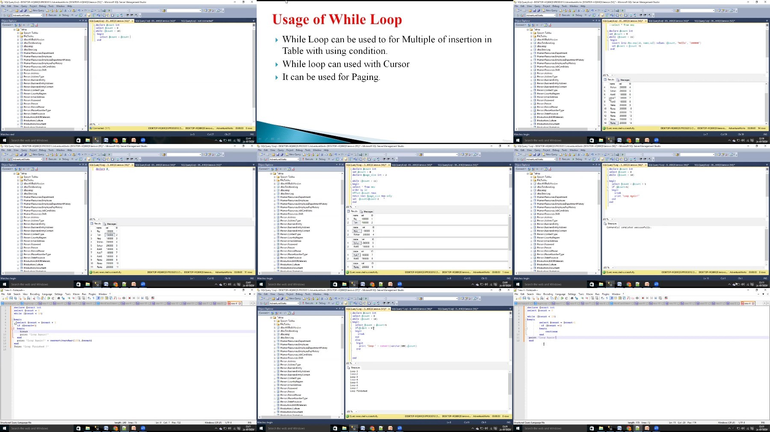Click macro record icon in Notepad++ with 'Loop Finished' code
The height and width of the screenshot is (432, 770).
tap(129, 298)
